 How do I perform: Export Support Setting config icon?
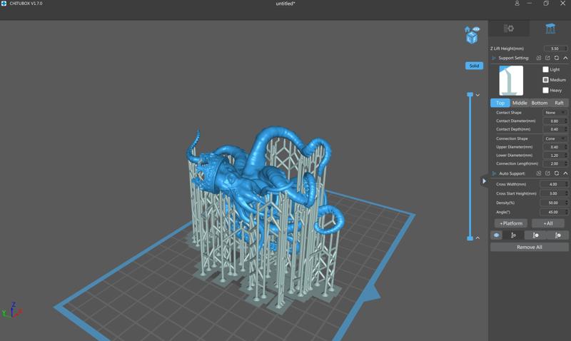point(547,58)
